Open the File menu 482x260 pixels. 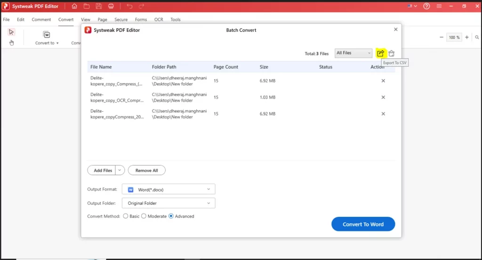point(6,19)
